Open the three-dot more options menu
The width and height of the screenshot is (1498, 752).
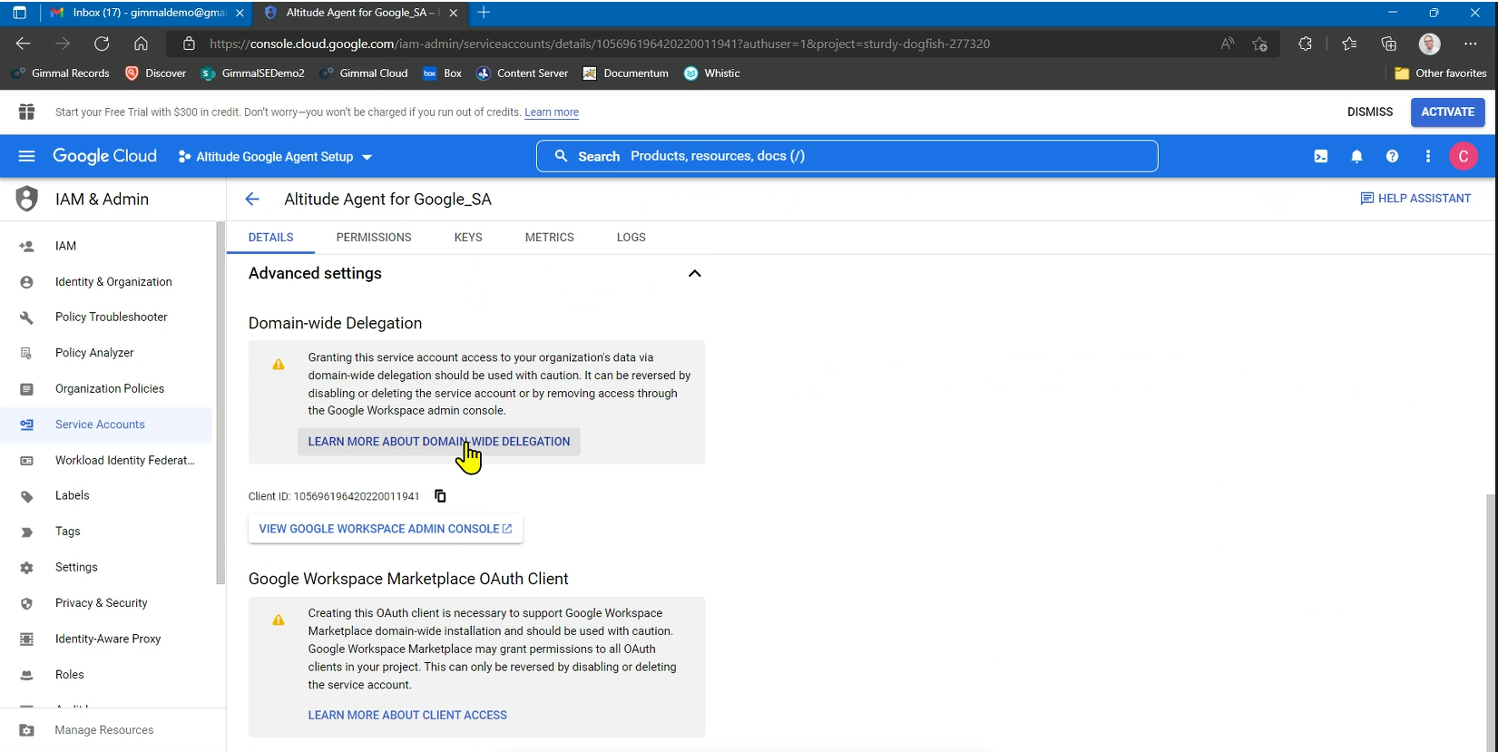pyautogui.click(x=1427, y=157)
